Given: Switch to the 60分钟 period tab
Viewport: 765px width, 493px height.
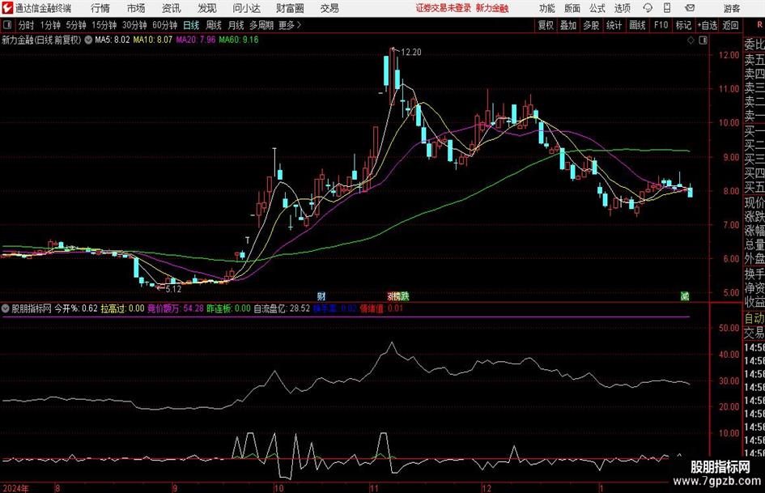Looking at the screenshot, I should click(x=164, y=25).
